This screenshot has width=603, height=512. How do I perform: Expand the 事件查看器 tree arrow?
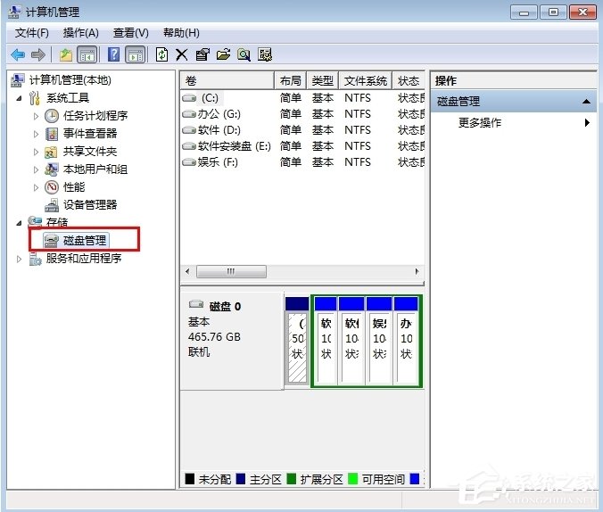coord(36,134)
